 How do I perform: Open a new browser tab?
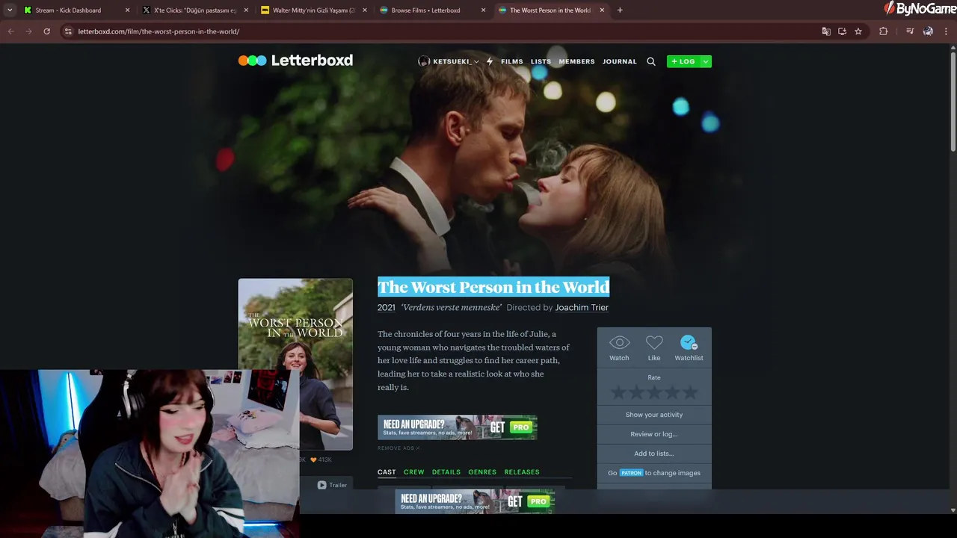point(620,10)
